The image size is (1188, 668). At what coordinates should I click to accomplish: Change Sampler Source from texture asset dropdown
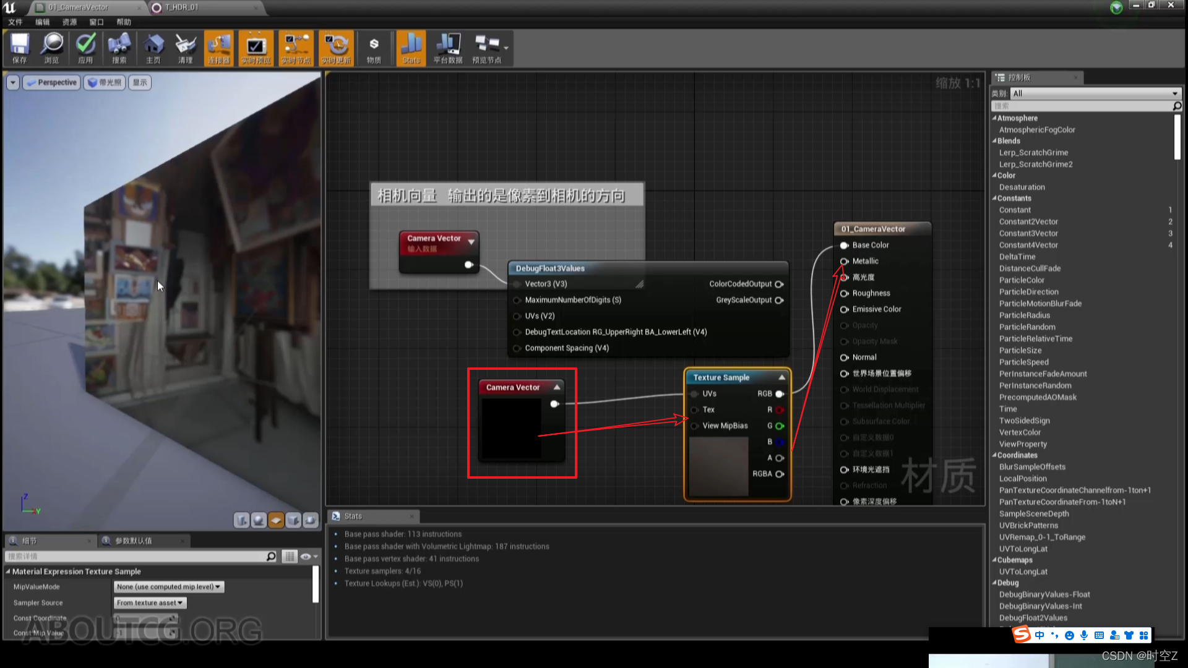point(150,602)
